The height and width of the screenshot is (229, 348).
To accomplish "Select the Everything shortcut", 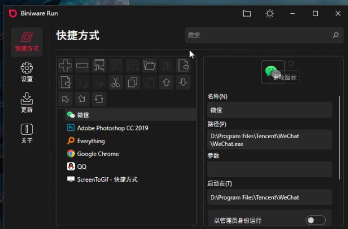I will pyautogui.click(x=130, y=141).
